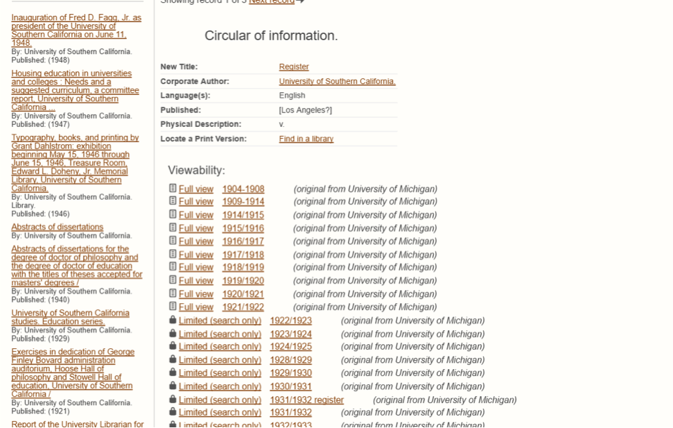Open the 1930/1931 volume year link
This screenshot has height=428, width=673.
(290, 386)
